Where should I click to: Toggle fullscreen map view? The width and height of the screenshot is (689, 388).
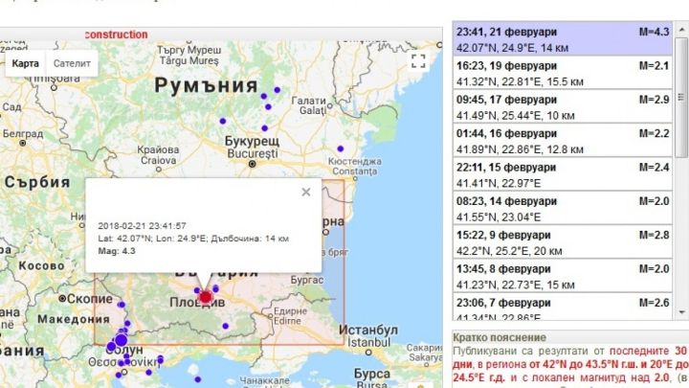417,61
